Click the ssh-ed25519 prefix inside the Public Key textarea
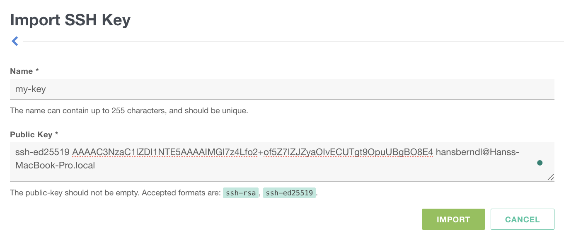Image resolution: width=564 pixels, height=241 pixels. (42, 153)
